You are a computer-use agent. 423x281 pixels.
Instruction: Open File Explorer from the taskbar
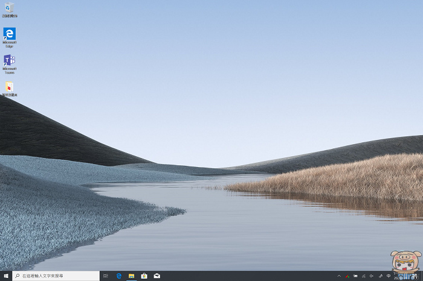(x=131, y=276)
